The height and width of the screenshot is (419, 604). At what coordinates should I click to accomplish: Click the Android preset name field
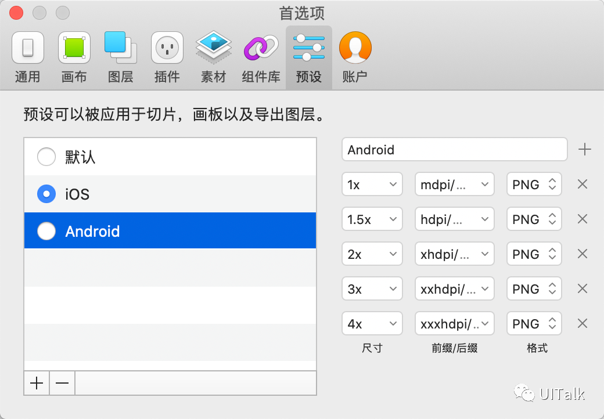(455, 149)
